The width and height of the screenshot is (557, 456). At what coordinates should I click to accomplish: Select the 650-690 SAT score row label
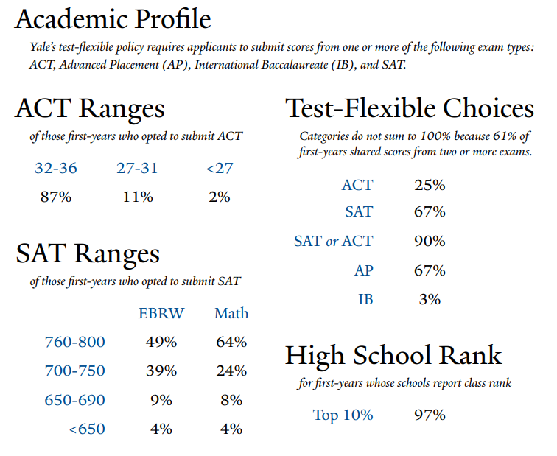[75, 400]
